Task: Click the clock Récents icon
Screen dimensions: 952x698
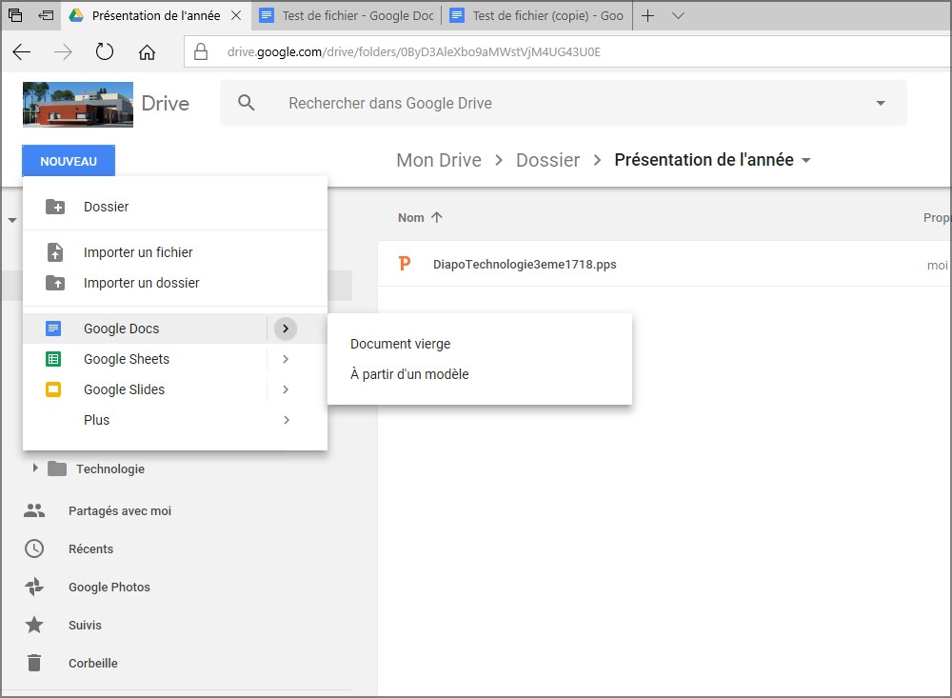Action: [34, 548]
